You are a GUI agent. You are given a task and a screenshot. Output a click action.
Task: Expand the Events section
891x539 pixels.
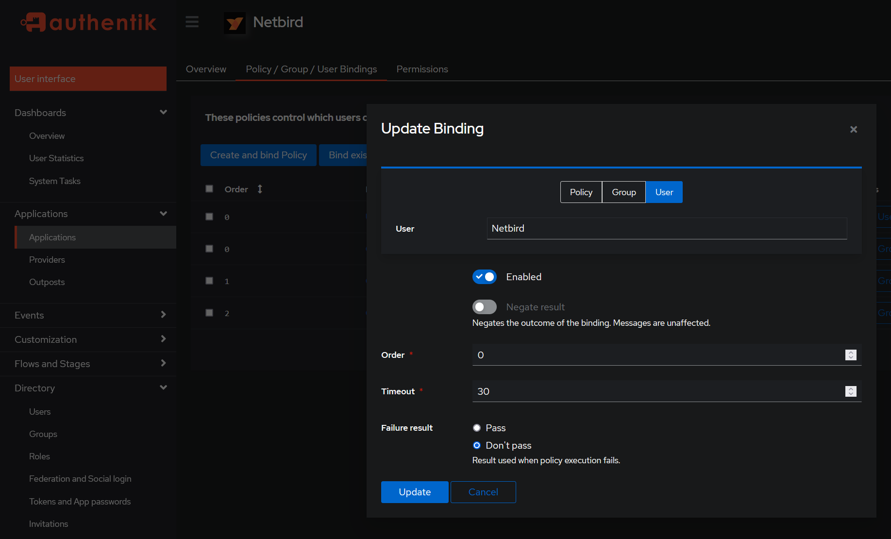click(x=163, y=315)
